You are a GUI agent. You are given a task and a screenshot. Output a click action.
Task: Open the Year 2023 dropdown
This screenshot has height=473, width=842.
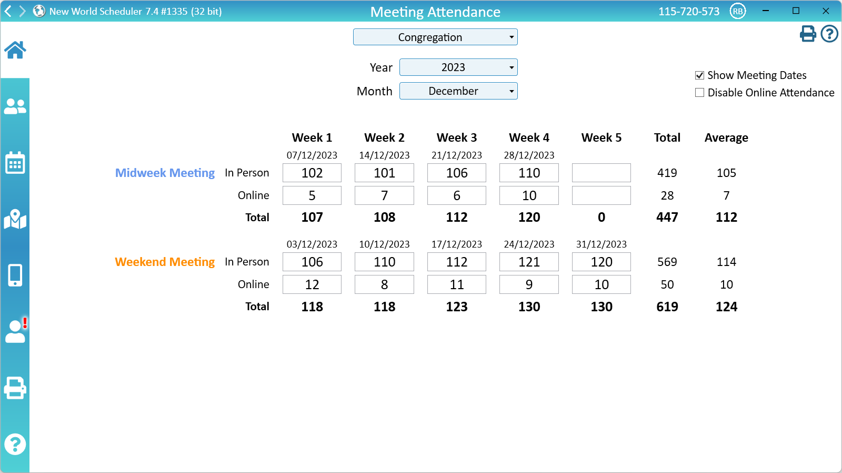point(458,67)
